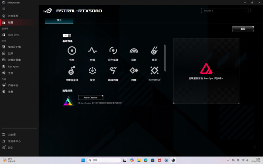The height and width of the screenshot is (164, 263).
Task: Click the taskbar search box
Action: 104,160
